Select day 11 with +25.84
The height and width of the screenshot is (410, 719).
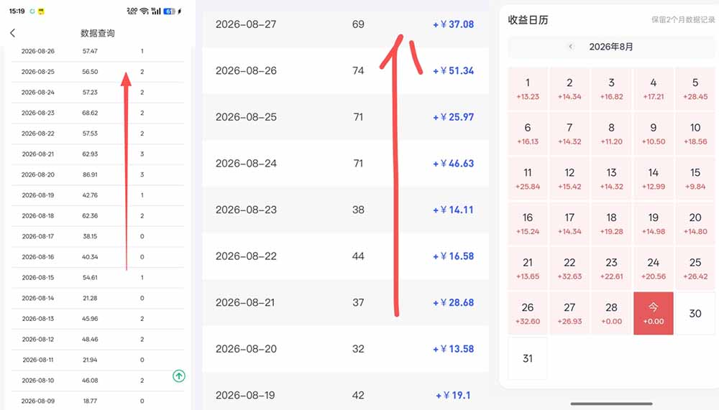click(x=528, y=179)
